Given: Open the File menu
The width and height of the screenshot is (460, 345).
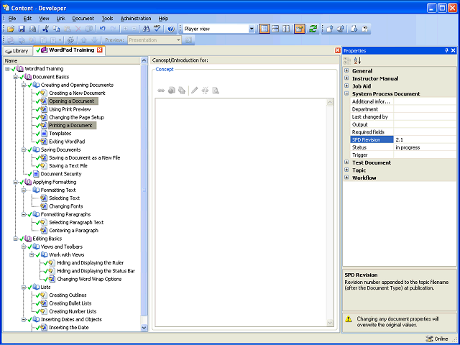Looking at the screenshot, I should click(12, 19).
